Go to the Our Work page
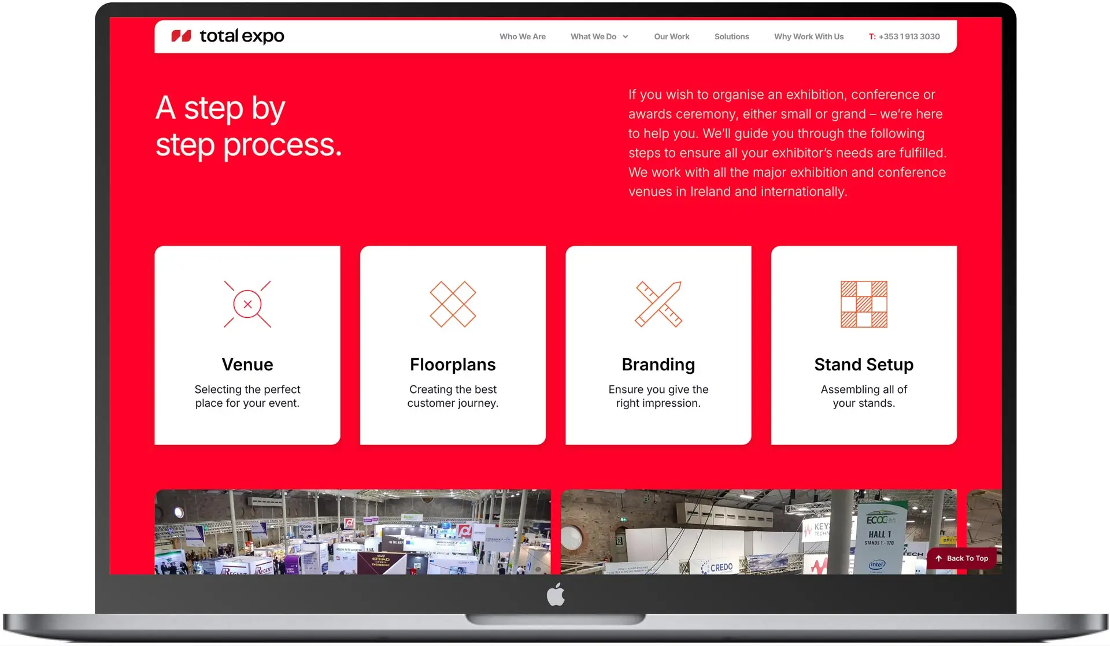Screen dimensions: 1110x646 tap(671, 36)
